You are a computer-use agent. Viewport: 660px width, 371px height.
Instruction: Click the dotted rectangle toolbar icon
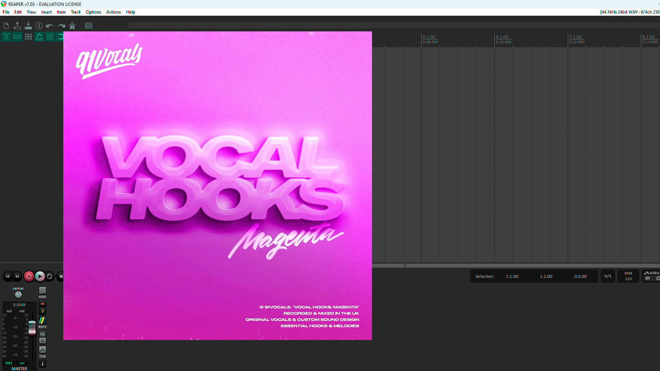(x=88, y=26)
